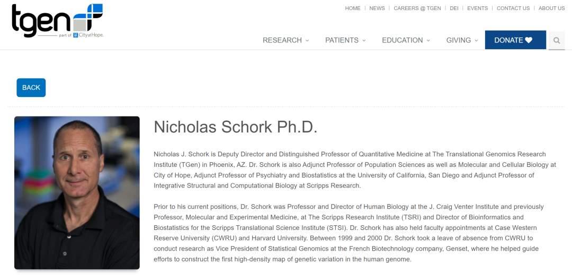Expand the Education dropdown menu
This screenshot has height=275, width=572.
point(403,40)
